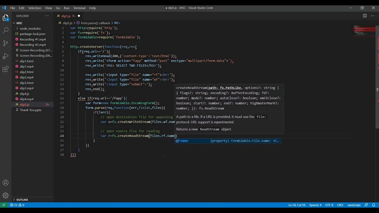The image size is (379, 213).
Task: Select slip4.mp4 in explorer
Action: (x=33, y=99)
